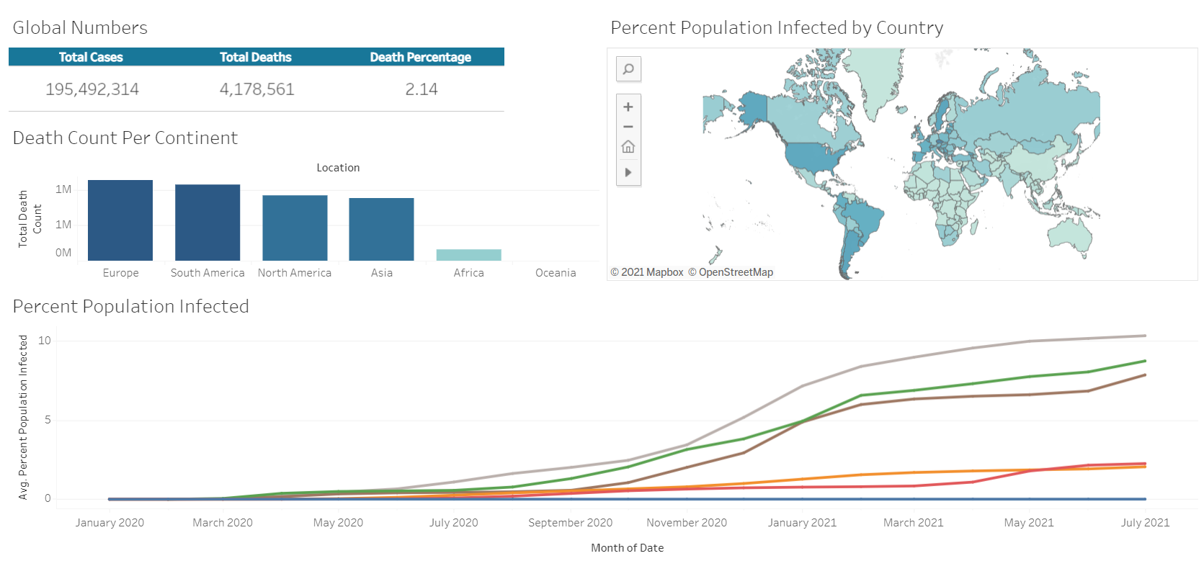Click the Total Deaths column header
This screenshot has height=561, width=1204.
[256, 57]
